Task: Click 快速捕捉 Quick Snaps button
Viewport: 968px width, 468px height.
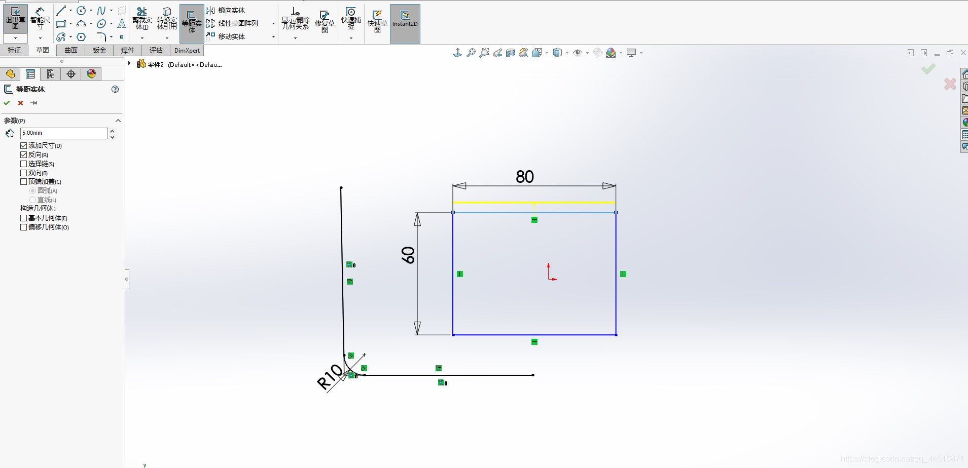Action: pyautogui.click(x=351, y=19)
